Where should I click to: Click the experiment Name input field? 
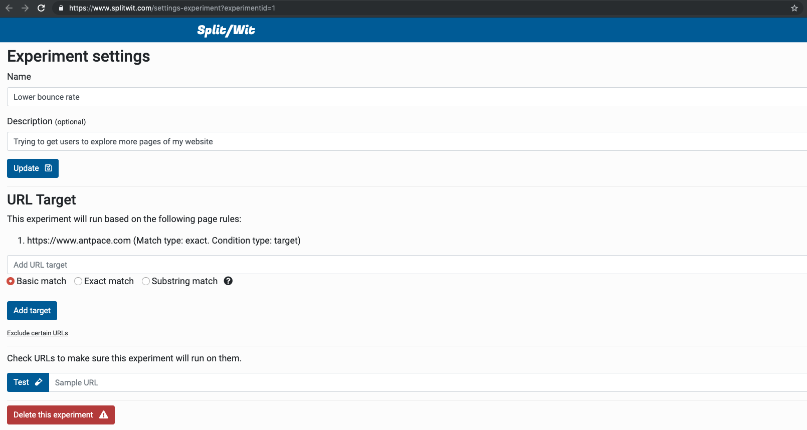pos(401,97)
